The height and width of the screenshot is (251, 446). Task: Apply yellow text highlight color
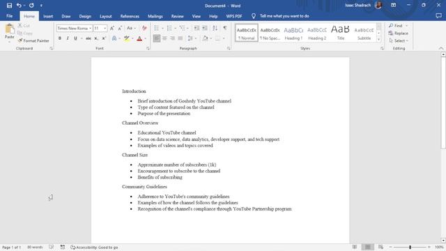[127, 38]
